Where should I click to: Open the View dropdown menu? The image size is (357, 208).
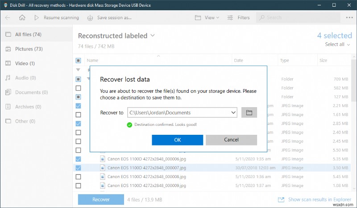coord(208,18)
